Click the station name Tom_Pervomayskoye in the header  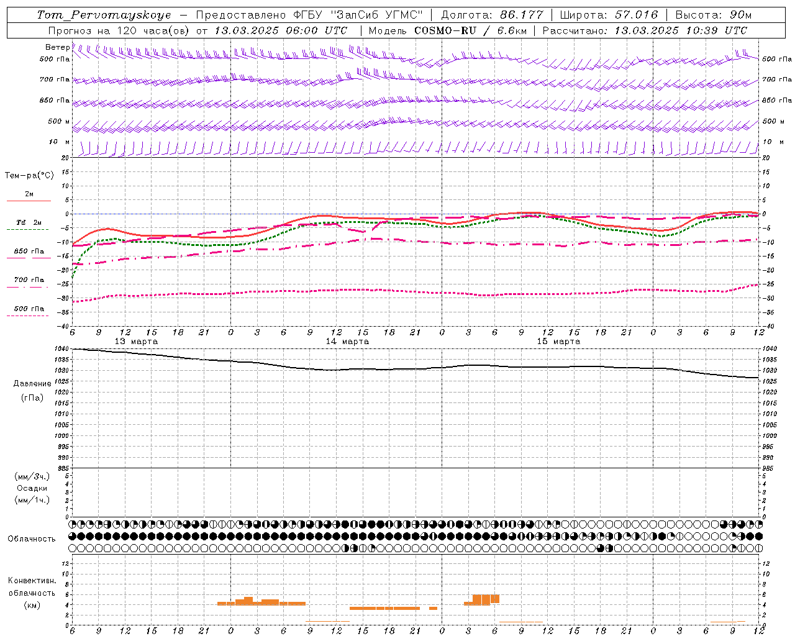[104, 15]
